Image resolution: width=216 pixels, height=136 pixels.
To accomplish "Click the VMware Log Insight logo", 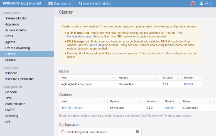I will 22,3.
